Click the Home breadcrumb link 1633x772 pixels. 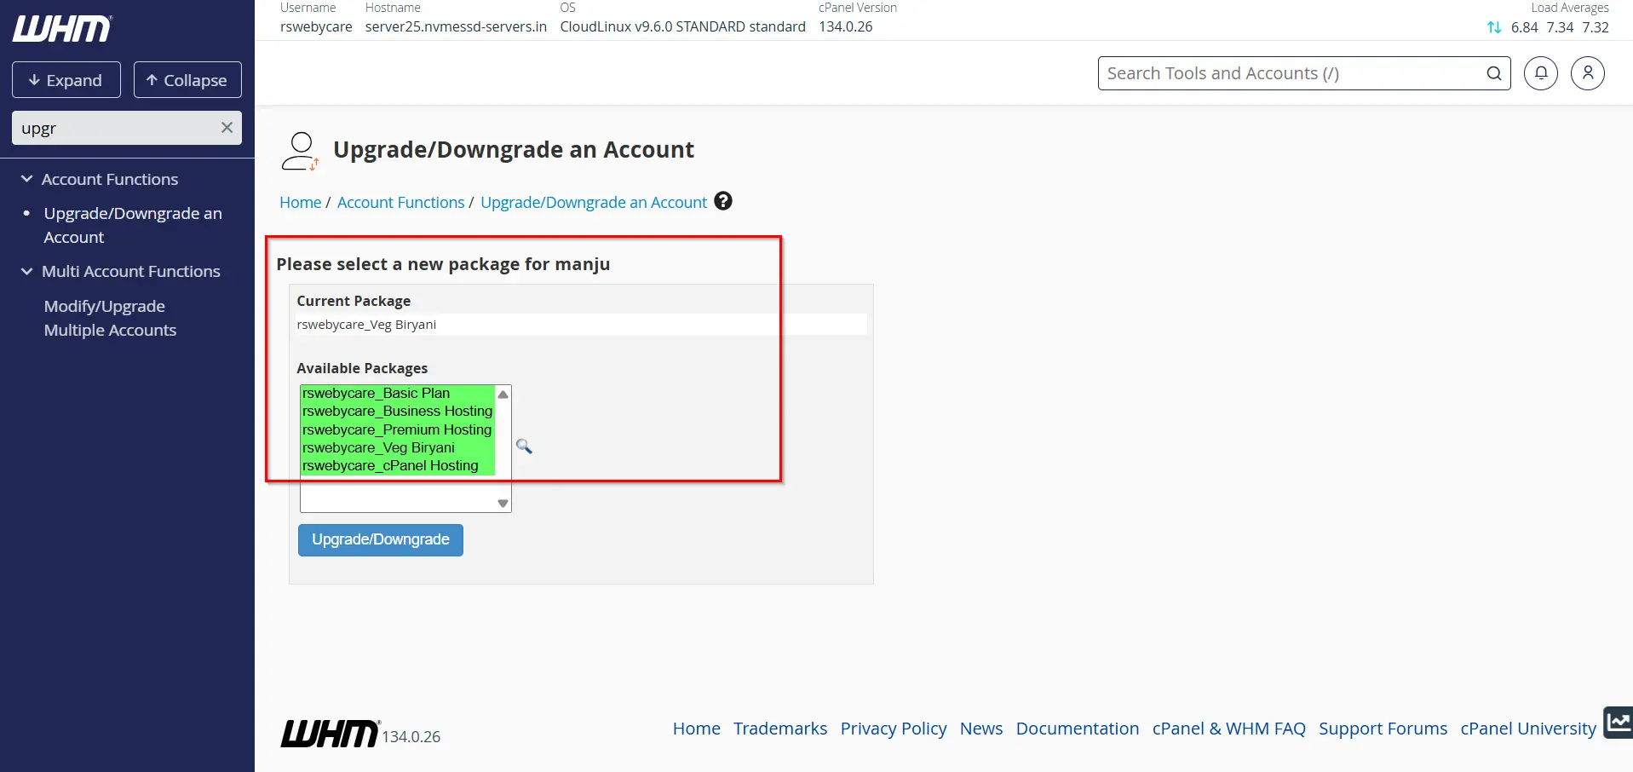pyautogui.click(x=301, y=202)
